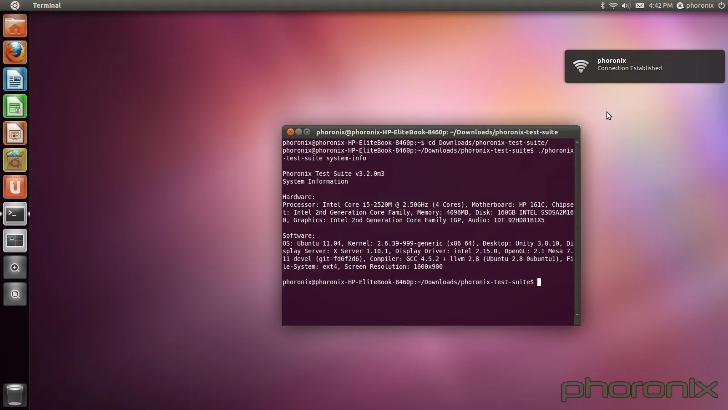Screen dimensions: 728x410
Task: Open messaging envelope indicator menu
Action: (640, 5)
